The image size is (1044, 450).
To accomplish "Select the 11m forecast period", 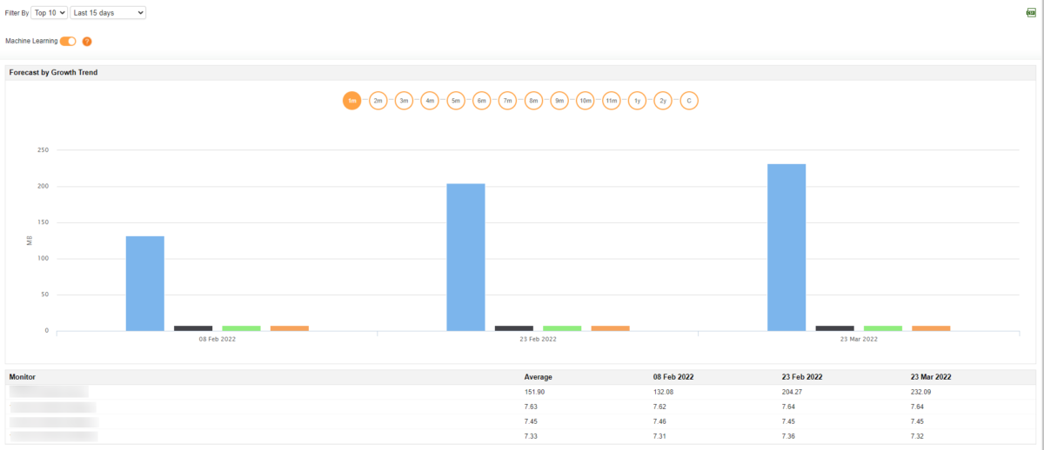I will click(612, 101).
